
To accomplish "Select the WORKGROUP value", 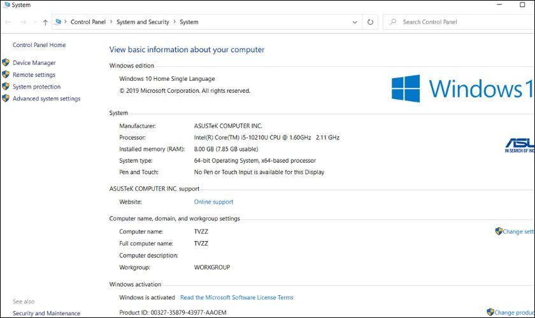I will (212, 268).
